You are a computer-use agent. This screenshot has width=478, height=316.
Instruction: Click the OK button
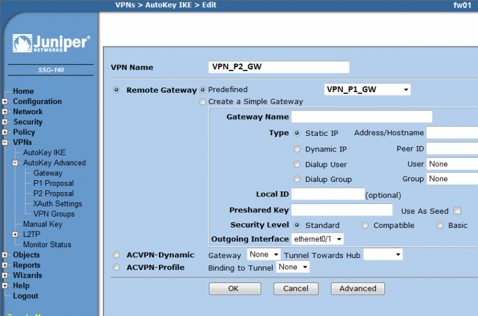pos(235,288)
